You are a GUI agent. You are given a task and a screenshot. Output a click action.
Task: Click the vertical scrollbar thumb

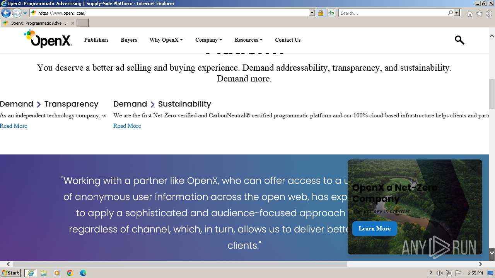coord(492,94)
